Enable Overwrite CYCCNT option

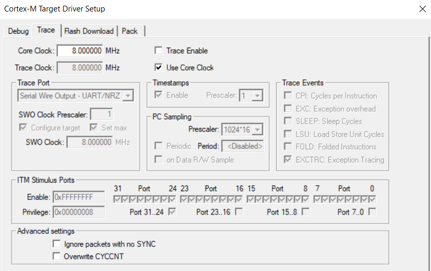tap(56, 256)
